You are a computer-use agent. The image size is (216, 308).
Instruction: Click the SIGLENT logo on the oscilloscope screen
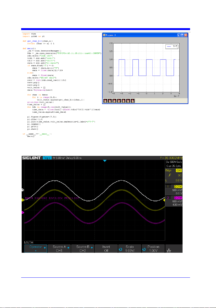click(x=31, y=158)
